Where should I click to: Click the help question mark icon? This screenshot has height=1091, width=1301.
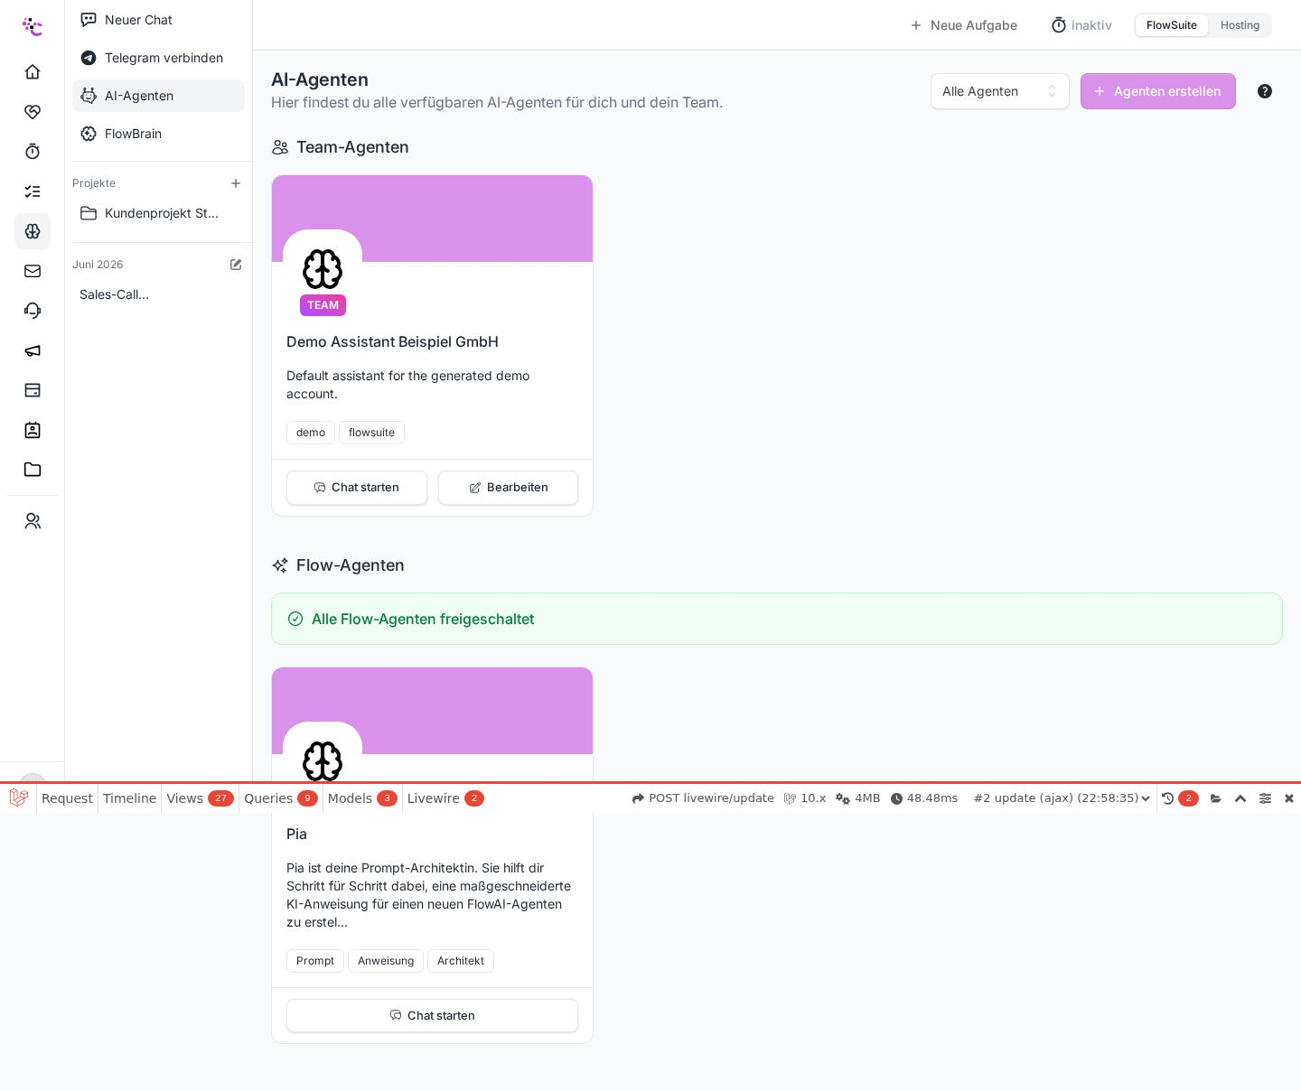coord(1265,91)
